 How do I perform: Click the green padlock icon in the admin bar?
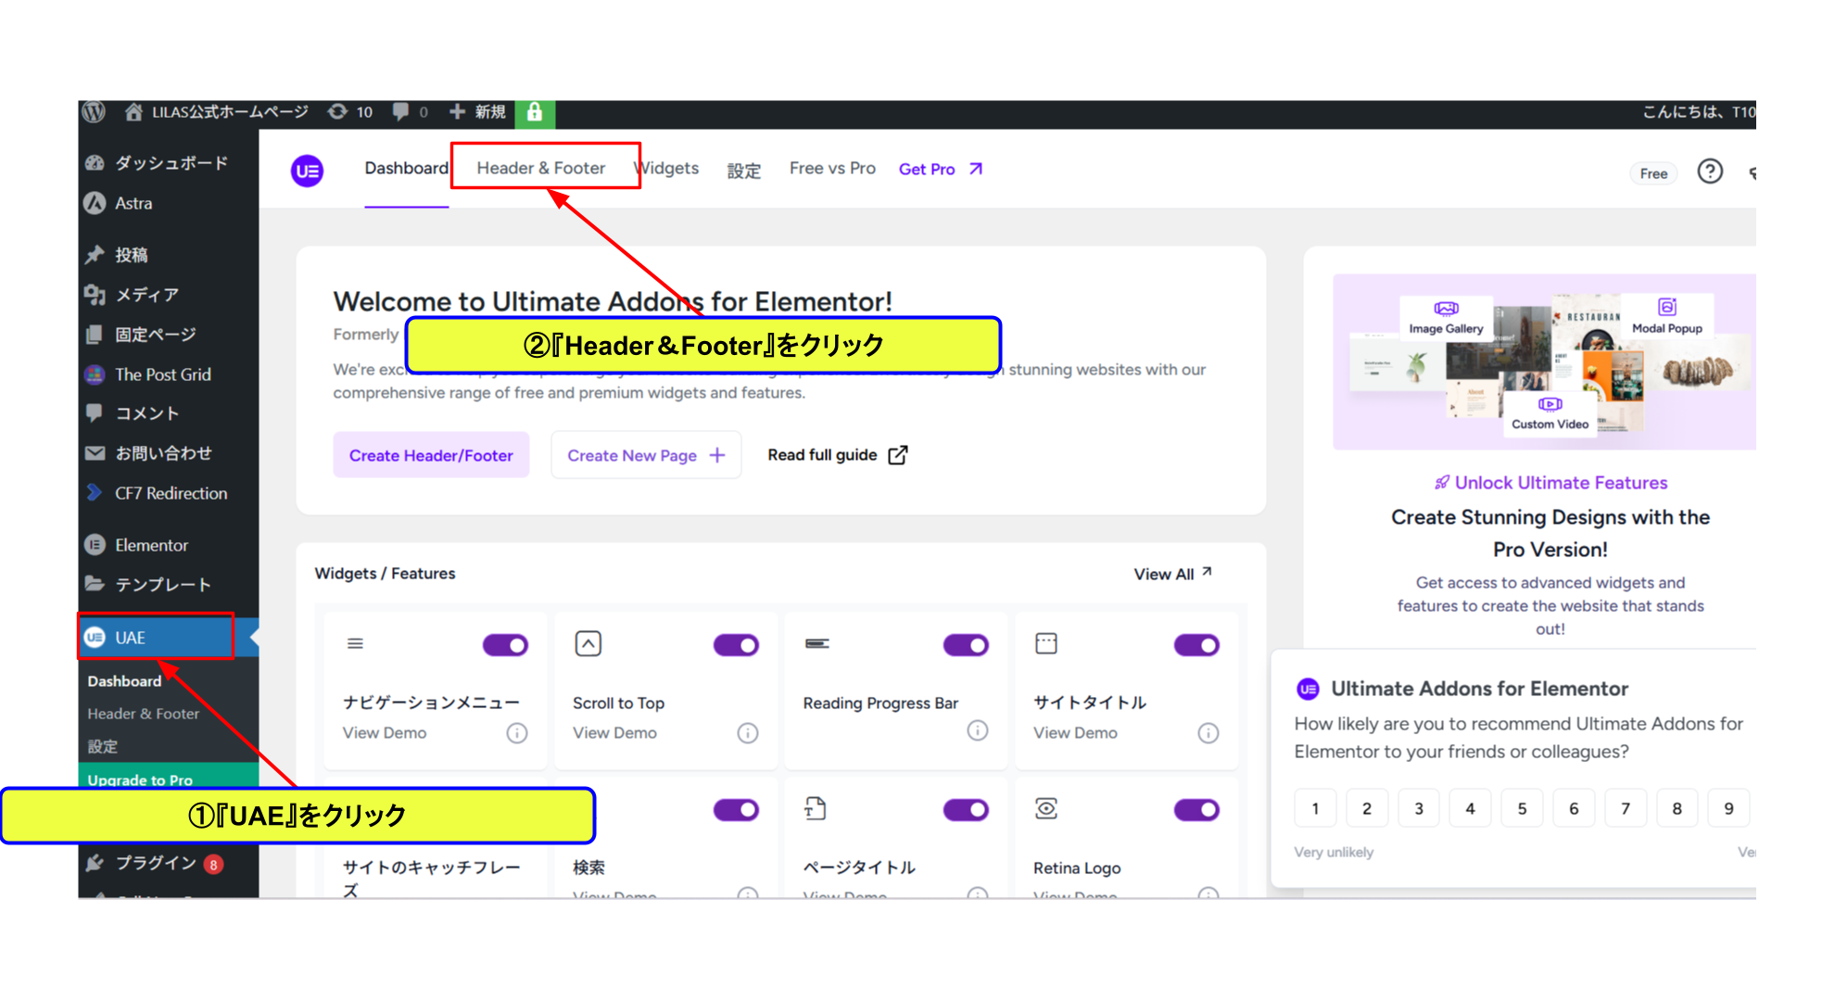[535, 113]
